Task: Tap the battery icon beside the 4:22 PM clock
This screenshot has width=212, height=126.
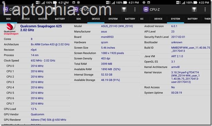Action: coord(195,2)
